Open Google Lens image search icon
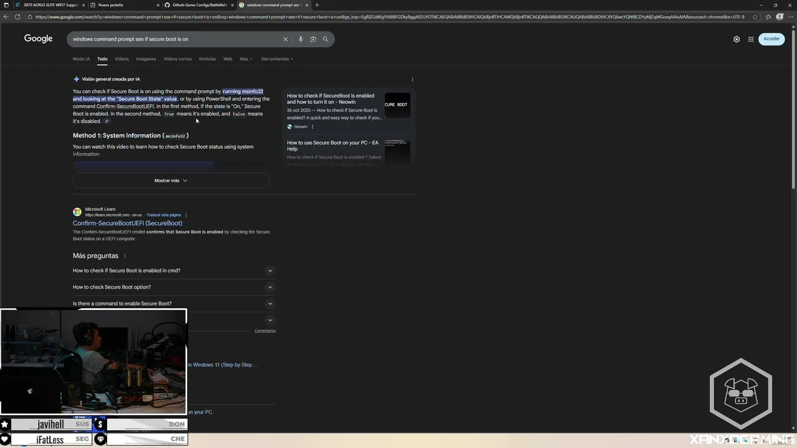The image size is (797, 448). pos(313,39)
